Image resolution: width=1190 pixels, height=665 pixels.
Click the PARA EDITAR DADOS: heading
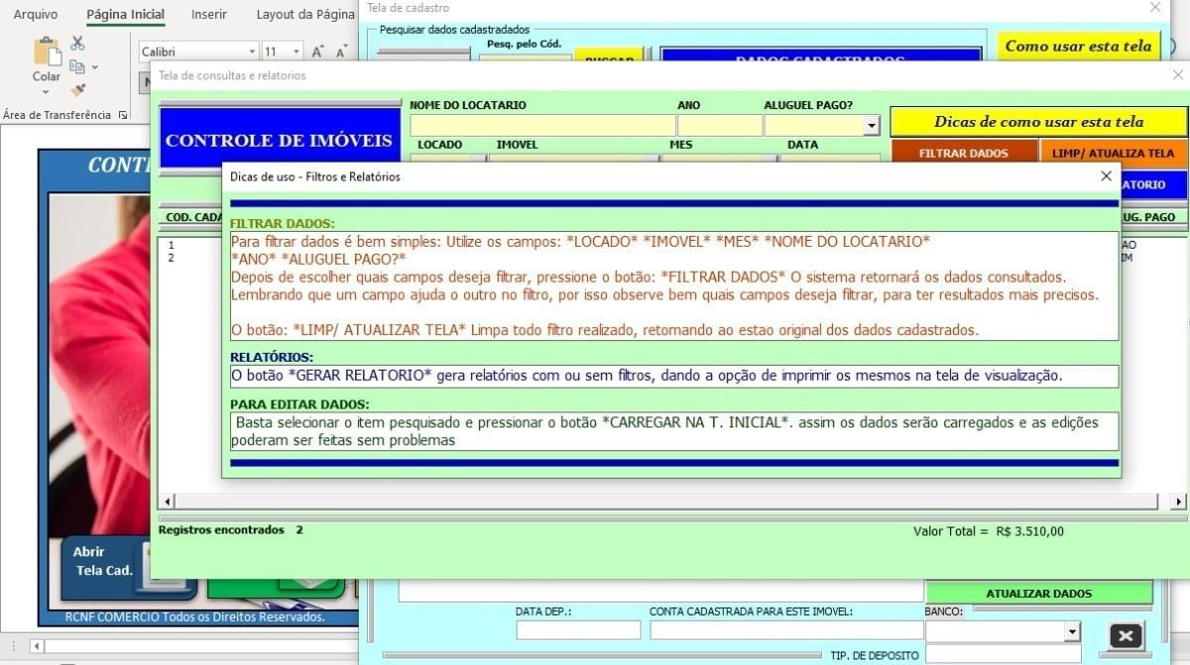point(299,404)
